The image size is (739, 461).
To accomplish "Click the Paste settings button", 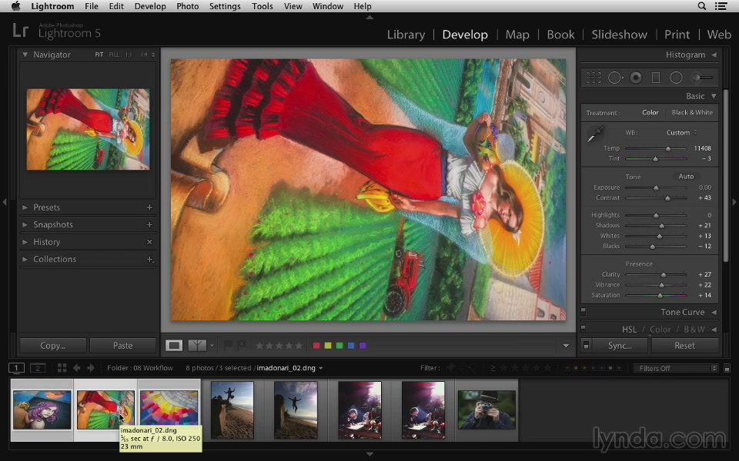I will click(122, 346).
